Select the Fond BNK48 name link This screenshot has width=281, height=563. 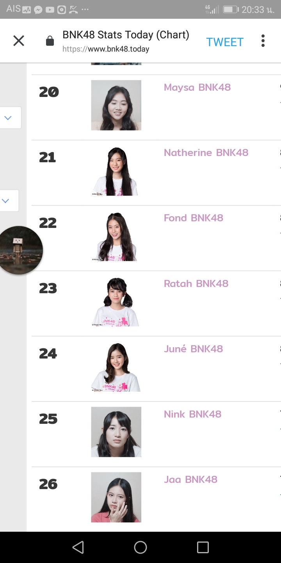[193, 218]
